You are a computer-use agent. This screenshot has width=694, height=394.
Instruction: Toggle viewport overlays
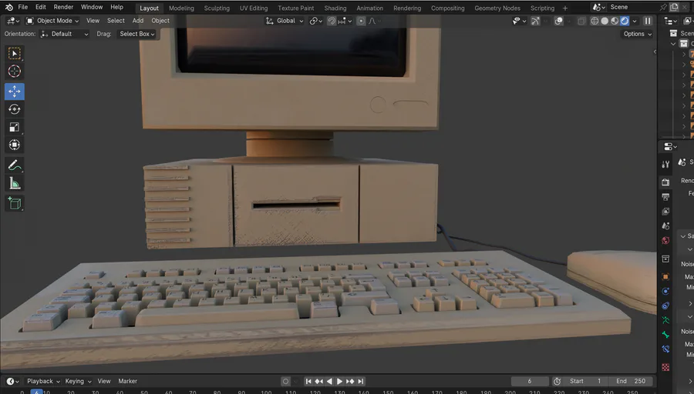coord(558,21)
